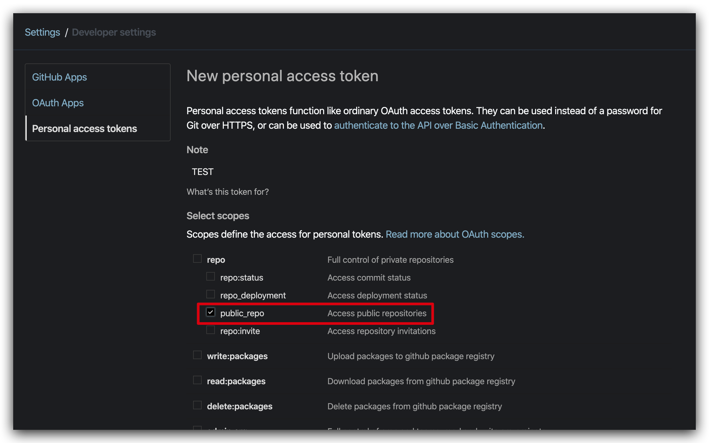Click the 'Select scopes' heading
Image resolution: width=709 pixels, height=443 pixels.
[x=218, y=216]
